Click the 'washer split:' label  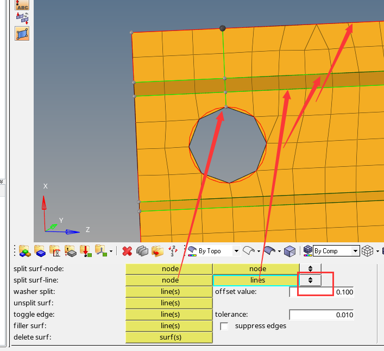tap(34, 291)
